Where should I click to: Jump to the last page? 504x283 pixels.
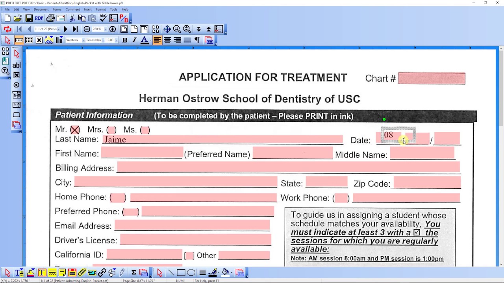(x=75, y=29)
